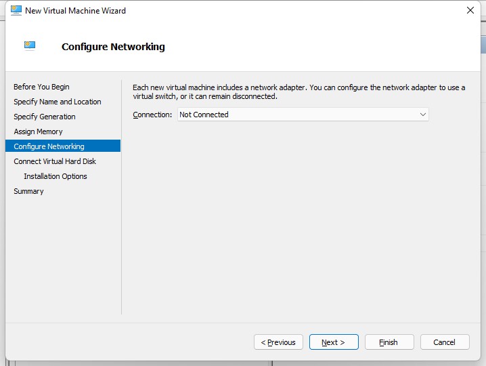Open the Specify Generation step
This screenshot has width=486, height=366.
coord(45,117)
